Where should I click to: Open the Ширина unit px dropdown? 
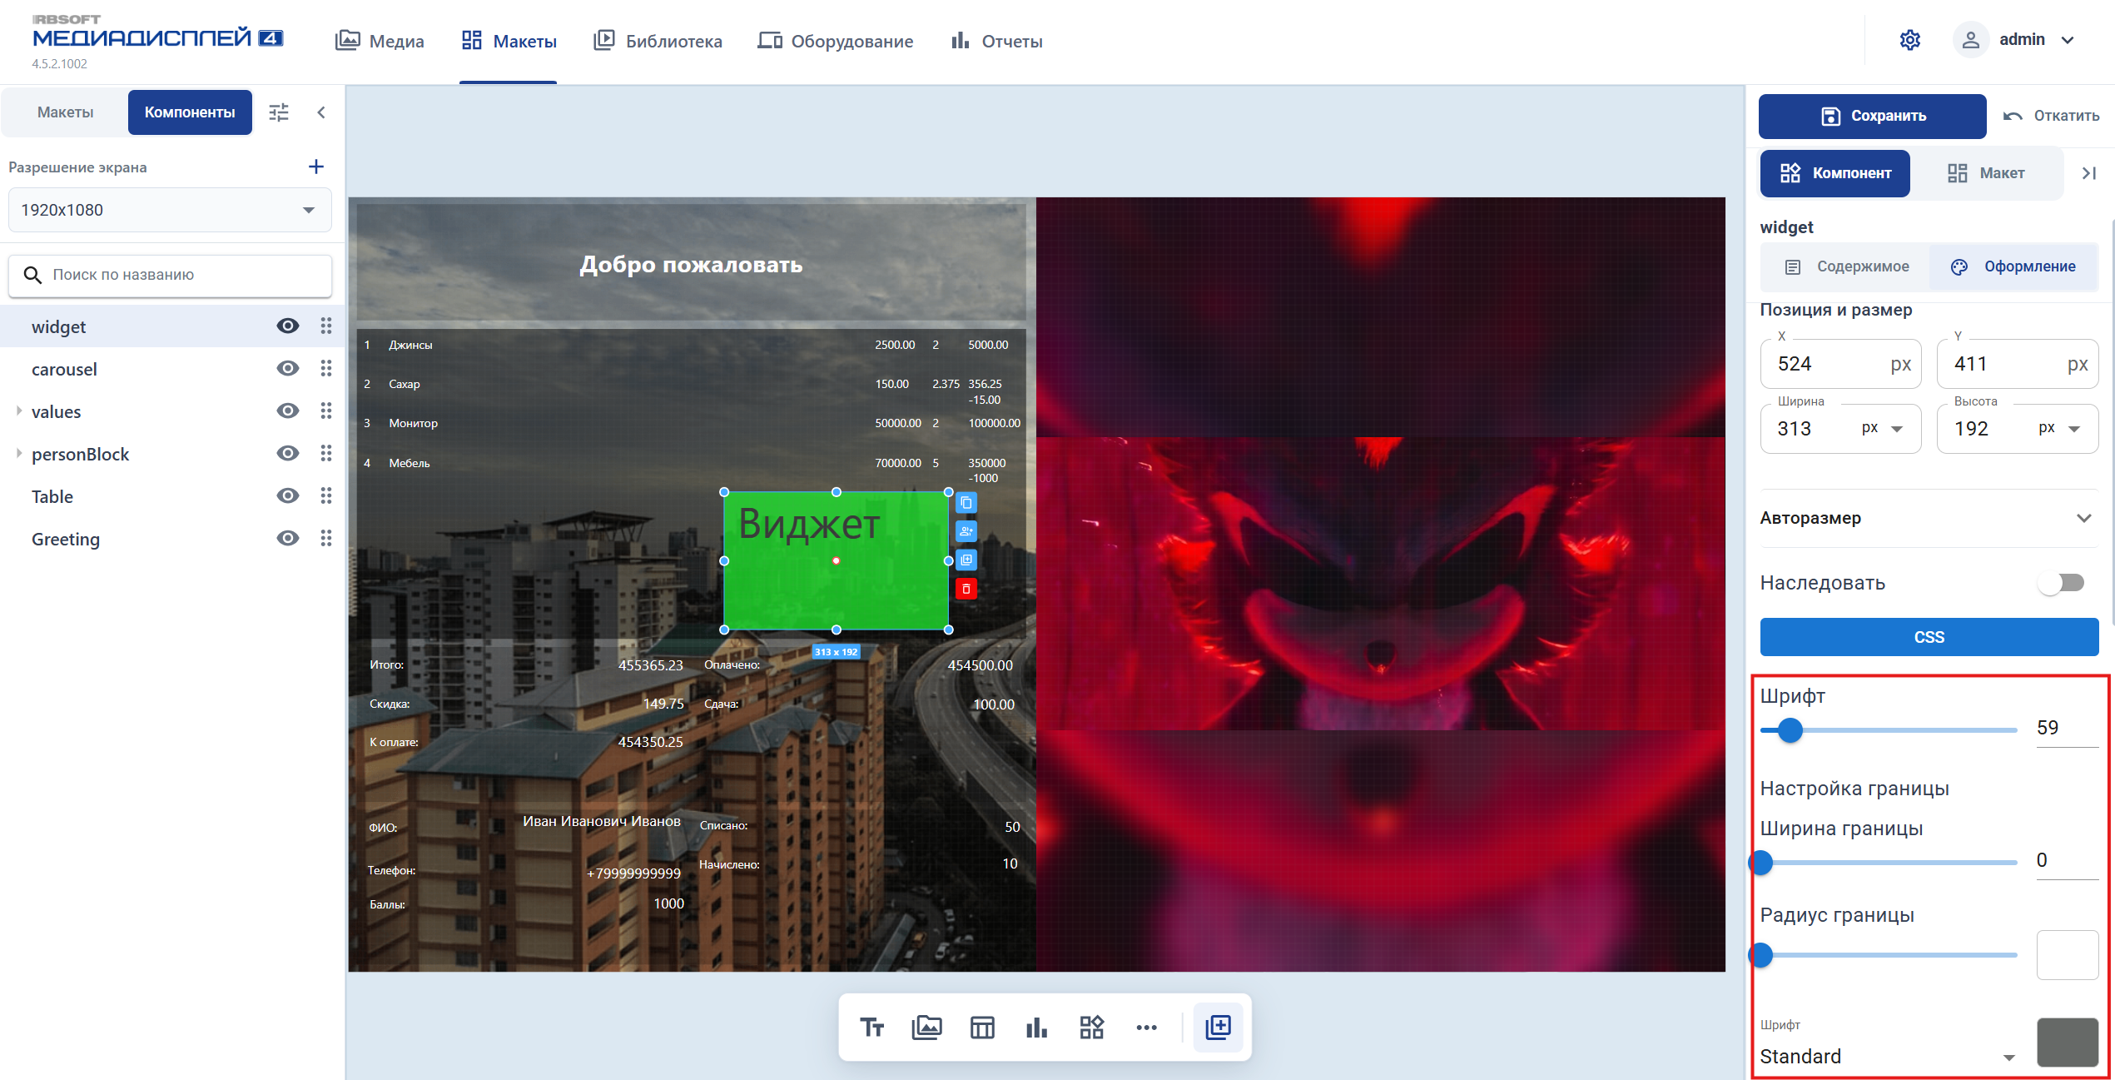1884,428
